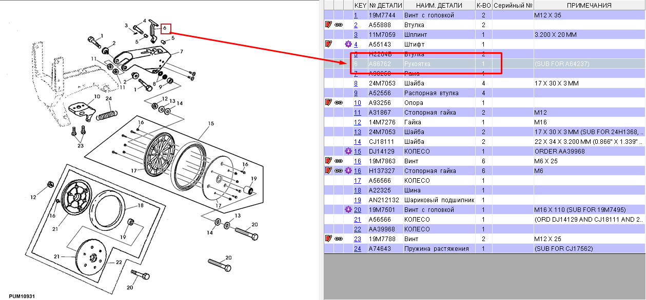Click the purple gear icon for H137327
Viewport: 646px width, 300px height.
pos(348,170)
